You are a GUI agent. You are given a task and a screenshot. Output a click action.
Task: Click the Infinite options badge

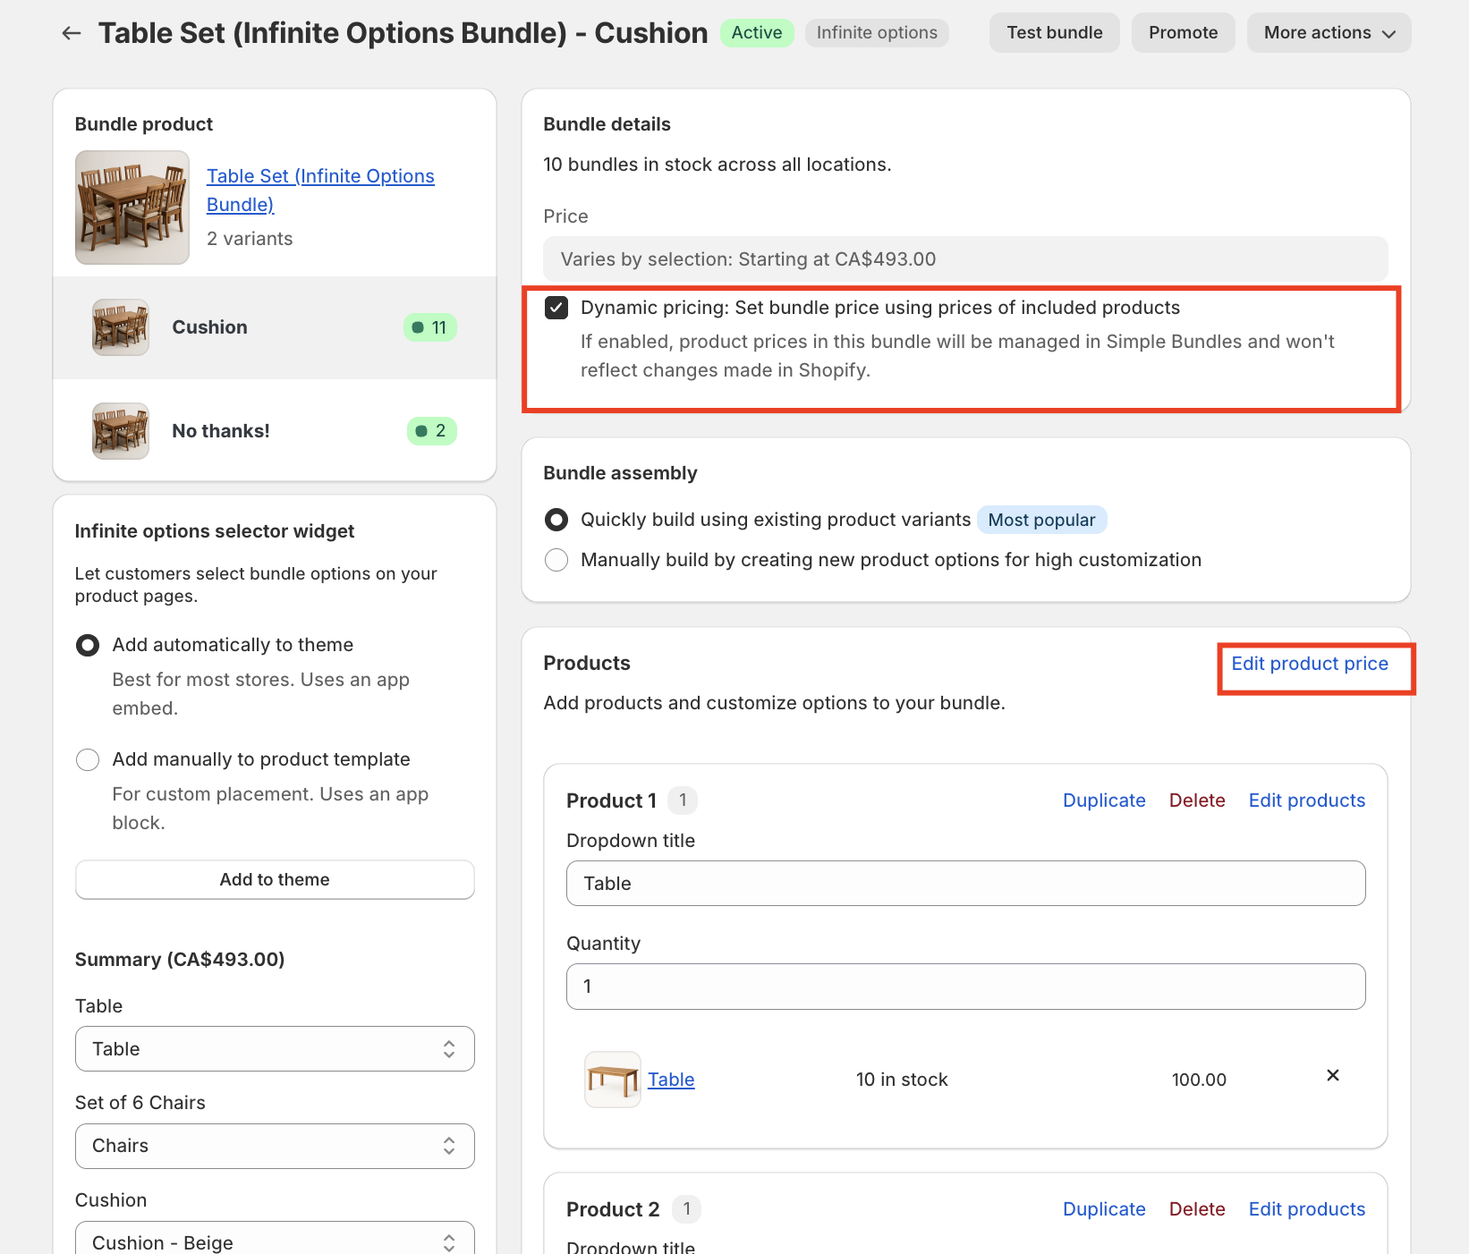877,33
